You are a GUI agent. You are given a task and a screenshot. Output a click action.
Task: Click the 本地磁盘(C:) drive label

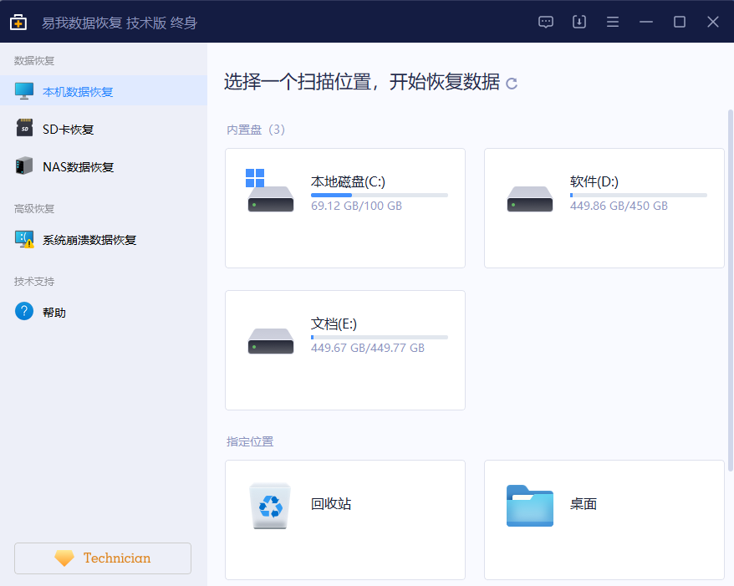[347, 181]
